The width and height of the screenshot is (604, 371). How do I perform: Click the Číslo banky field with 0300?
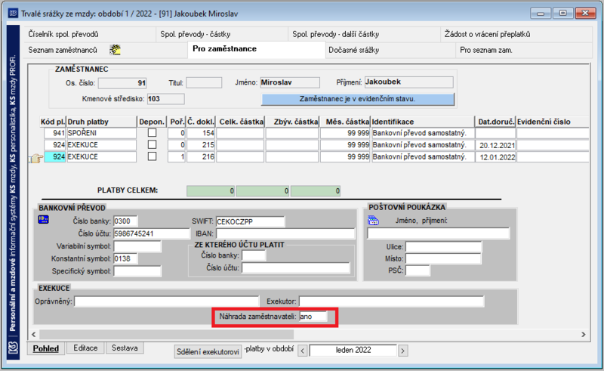tap(125, 221)
